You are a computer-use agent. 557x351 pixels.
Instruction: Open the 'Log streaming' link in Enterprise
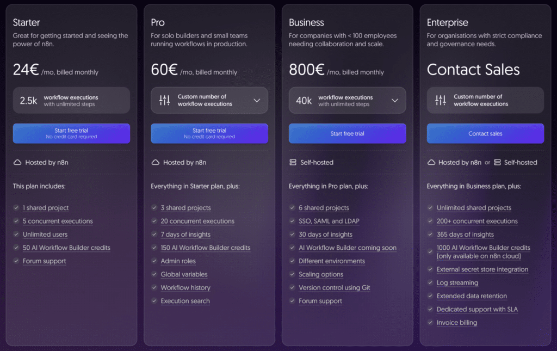457,282
